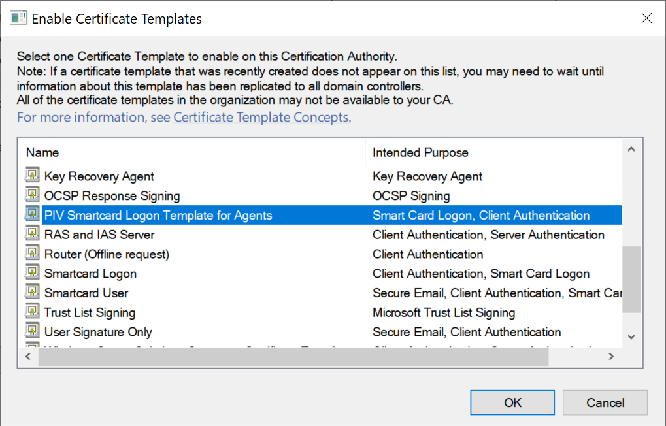Screen dimensions: 666x426
Task: Click the Smartcard User template icon
Action: coord(32,292)
